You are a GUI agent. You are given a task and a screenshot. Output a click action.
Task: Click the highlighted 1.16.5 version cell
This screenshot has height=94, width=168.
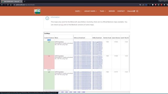point(49,40)
